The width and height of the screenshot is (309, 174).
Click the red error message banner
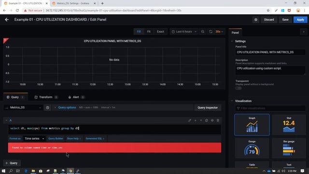point(114,147)
